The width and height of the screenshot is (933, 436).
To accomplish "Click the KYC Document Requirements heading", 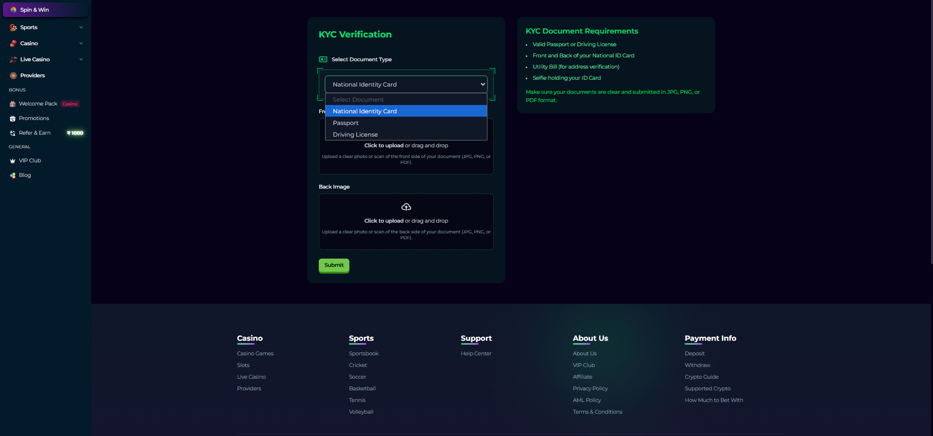I will pyautogui.click(x=582, y=31).
